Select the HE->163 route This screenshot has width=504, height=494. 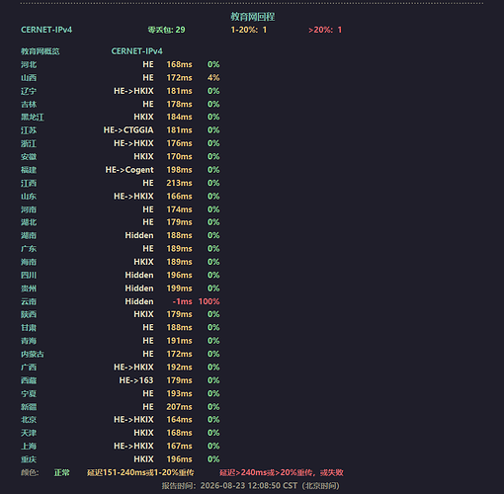136,380
